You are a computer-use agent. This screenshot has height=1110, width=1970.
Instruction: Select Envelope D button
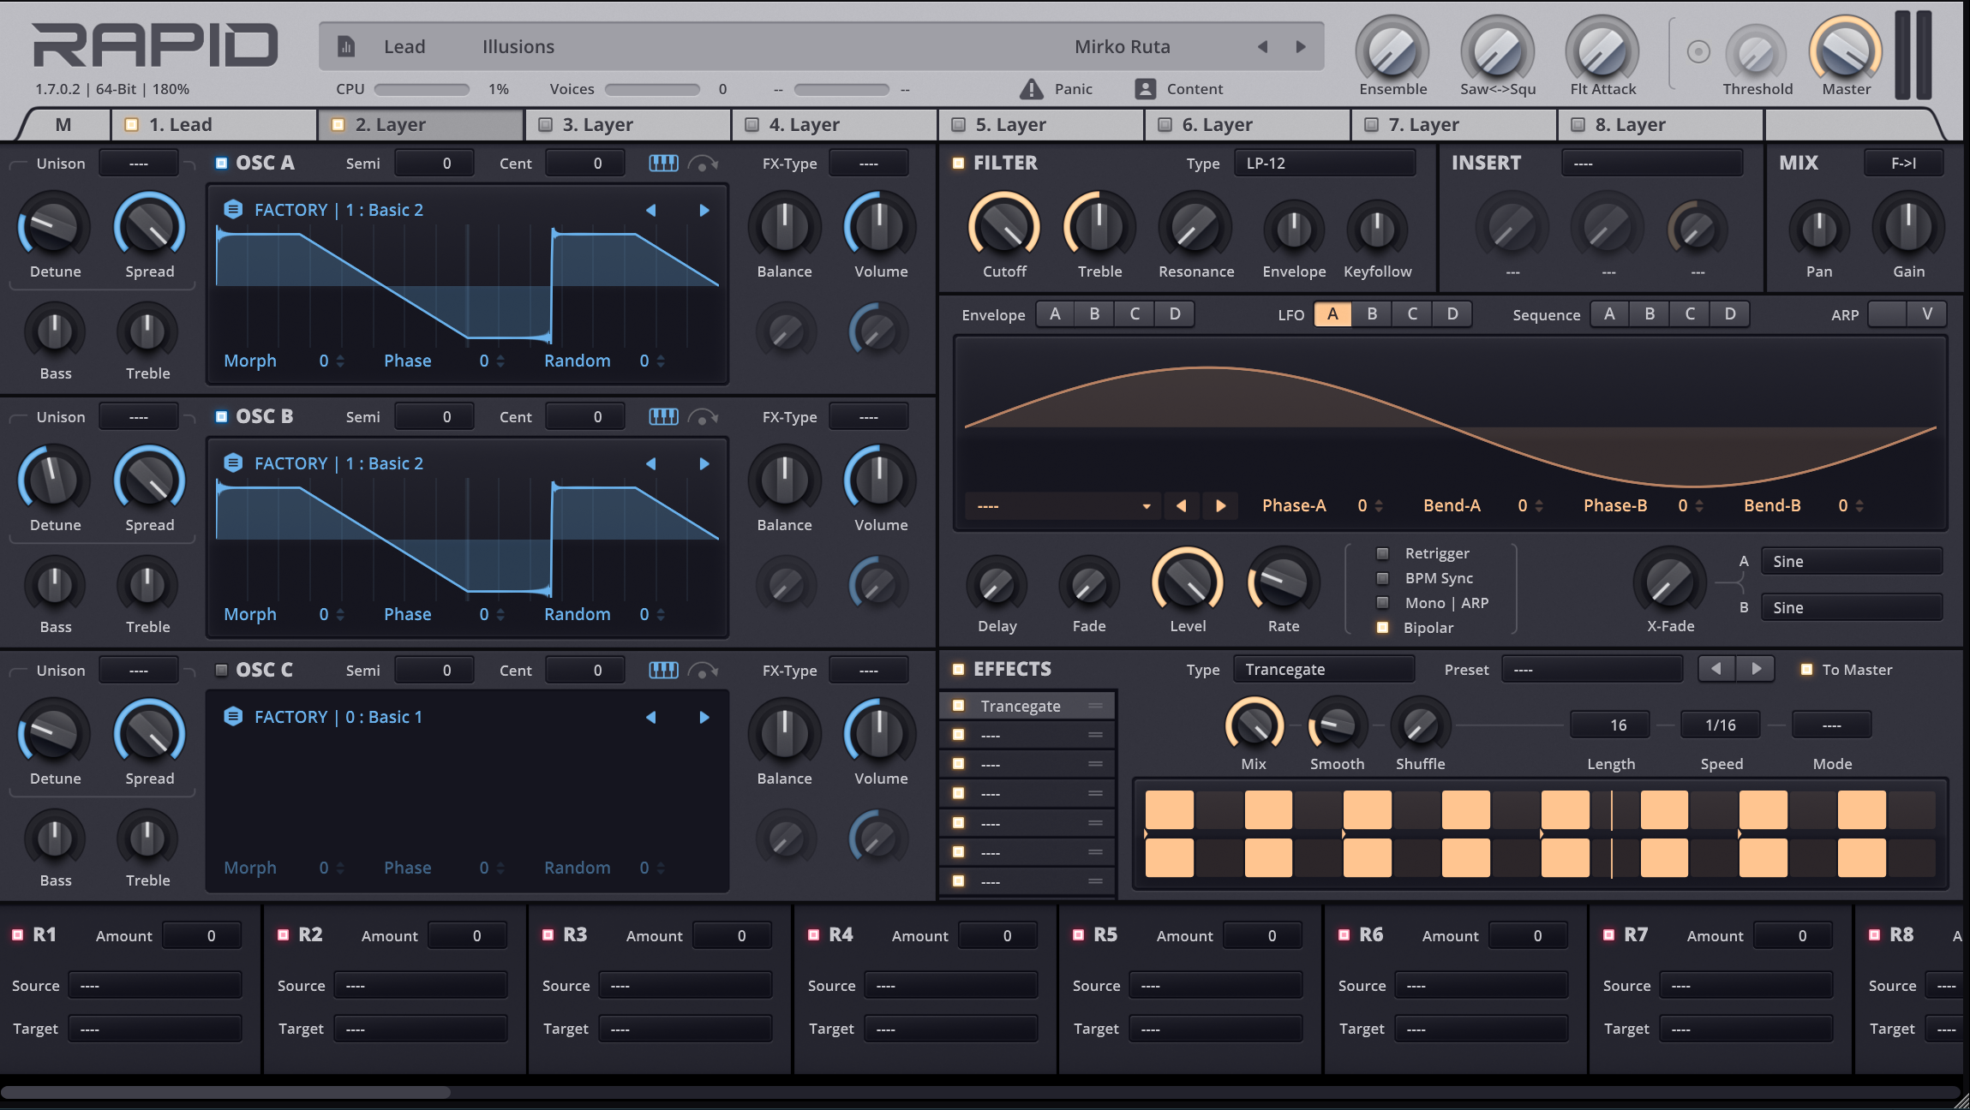point(1175,313)
